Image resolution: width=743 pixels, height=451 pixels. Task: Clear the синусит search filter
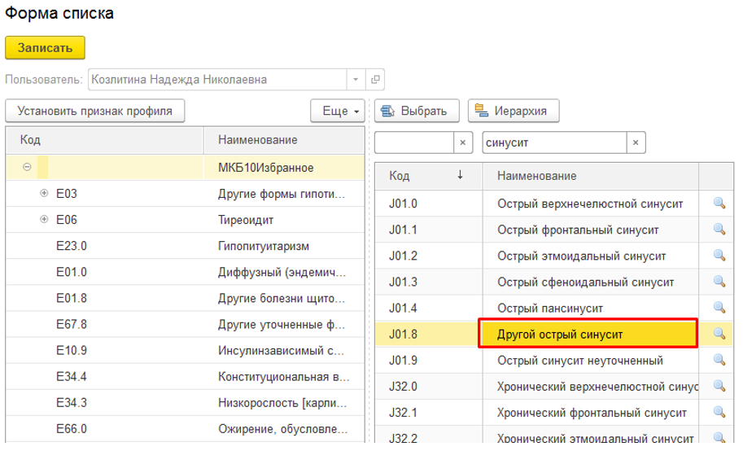click(x=636, y=142)
